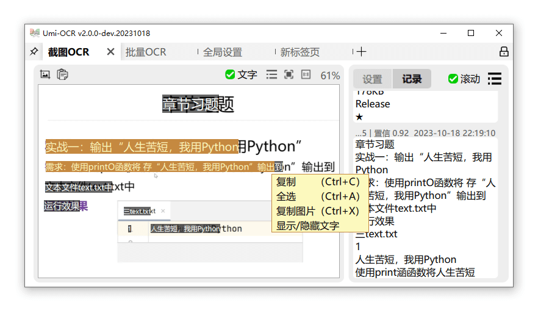
Task: Add a new tab with plus icon
Action: click(x=361, y=52)
